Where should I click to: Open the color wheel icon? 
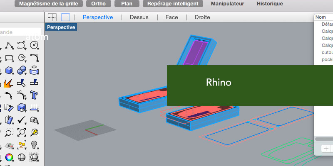9,157
